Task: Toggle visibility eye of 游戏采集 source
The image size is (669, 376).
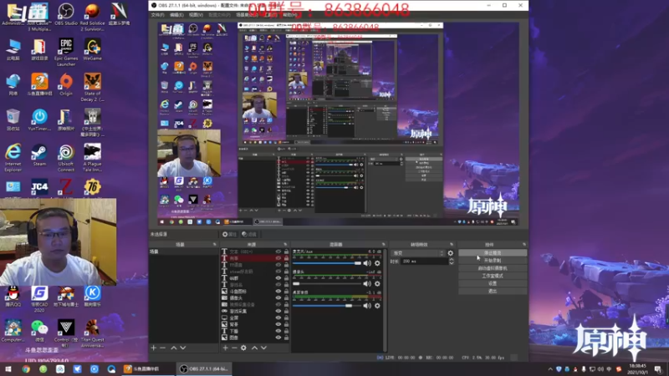Action: pyautogui.click(x=278, y=311)
